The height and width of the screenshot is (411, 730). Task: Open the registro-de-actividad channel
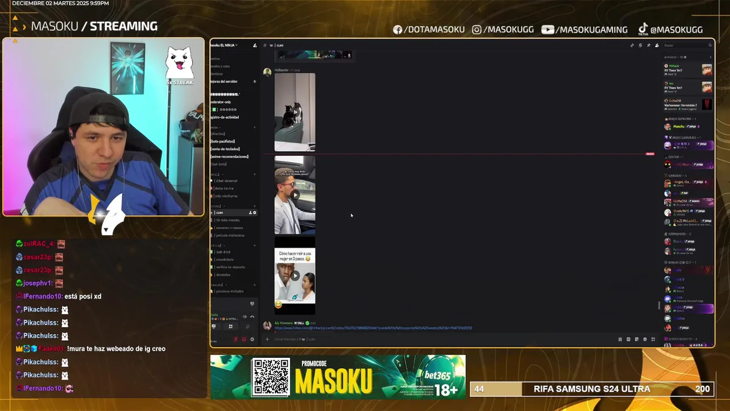(x=224, y=117)
